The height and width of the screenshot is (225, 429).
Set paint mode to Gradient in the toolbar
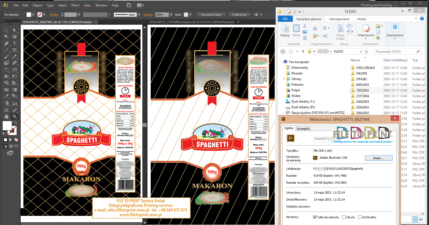[11, 140]
